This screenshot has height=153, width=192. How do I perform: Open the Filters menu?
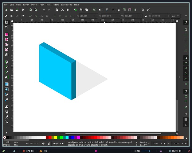point(56,5)
